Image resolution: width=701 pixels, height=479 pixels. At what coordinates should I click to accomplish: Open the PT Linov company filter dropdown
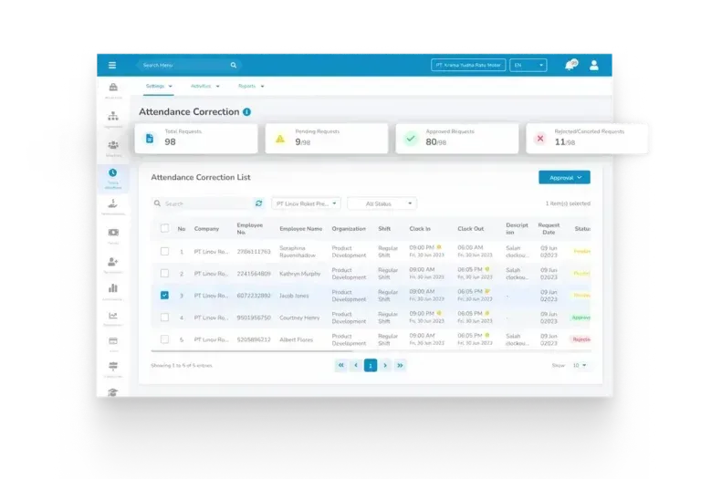(x=306, y=203)
